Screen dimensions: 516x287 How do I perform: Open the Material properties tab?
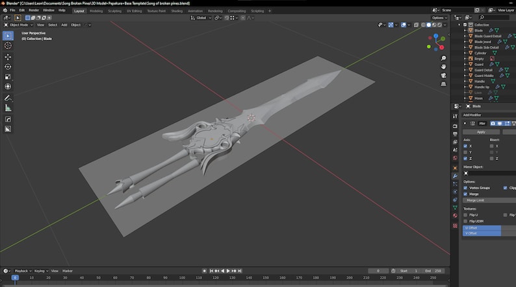coord(455,216)
